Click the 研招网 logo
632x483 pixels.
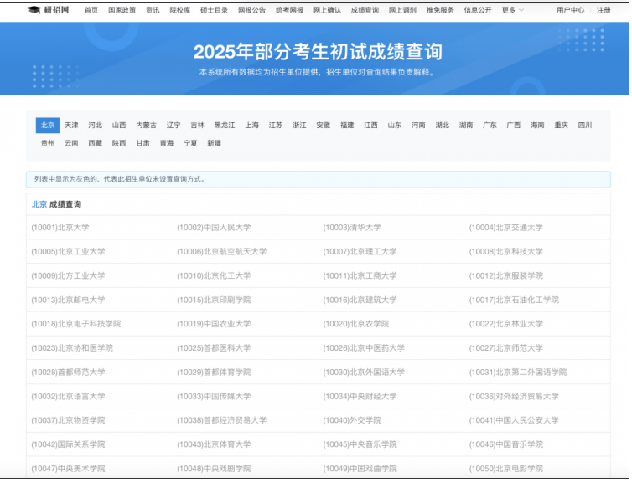48,10
